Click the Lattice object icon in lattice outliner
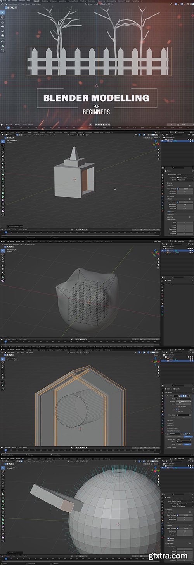194x565 pixels. point(168,251)
